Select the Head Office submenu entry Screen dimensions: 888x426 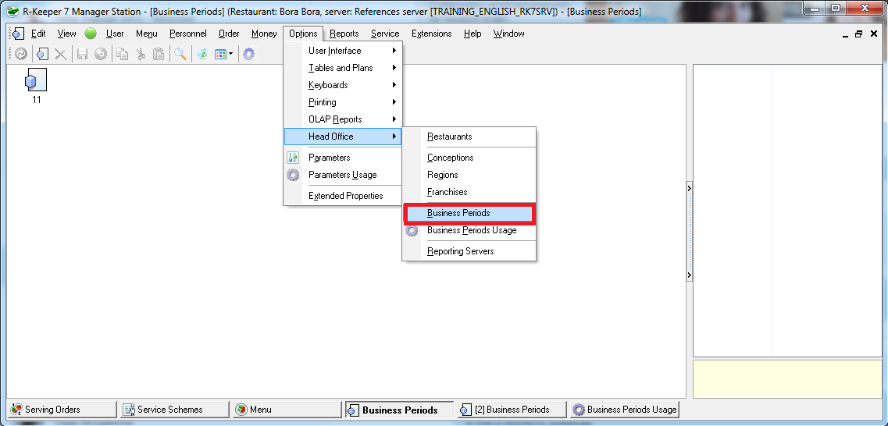pos(343,137)
